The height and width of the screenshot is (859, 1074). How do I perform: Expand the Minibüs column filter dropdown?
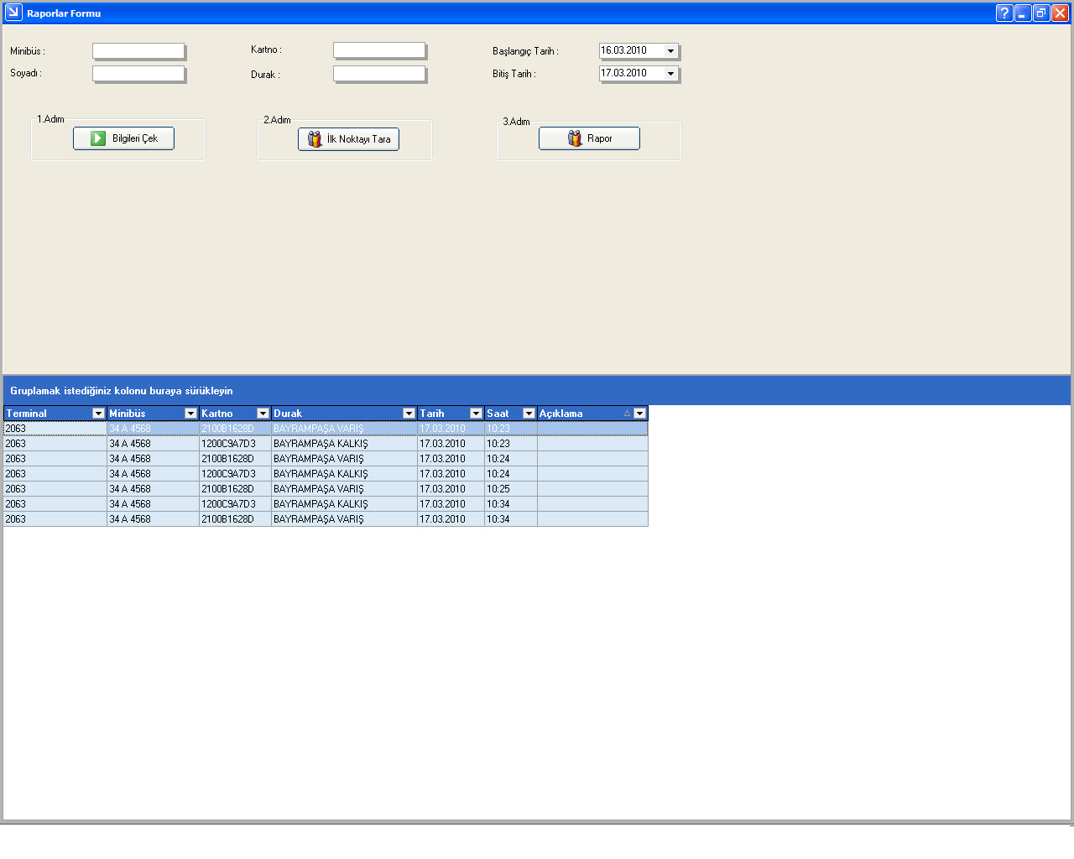tap(190, 414)
